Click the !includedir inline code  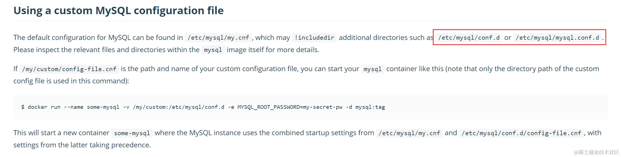pos(314,38)
